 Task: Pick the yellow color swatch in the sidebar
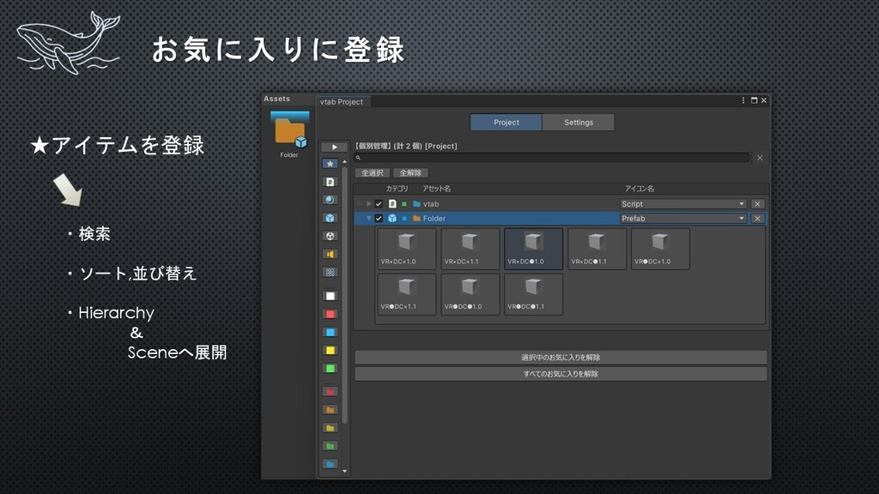(x=330, y=350)
